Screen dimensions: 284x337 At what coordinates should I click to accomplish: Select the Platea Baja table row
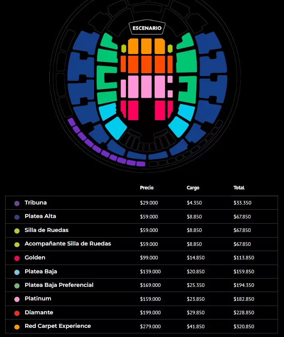click(141, 272)
